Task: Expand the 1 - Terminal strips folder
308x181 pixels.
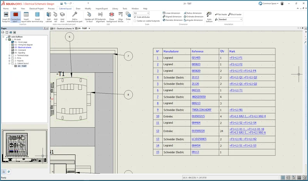Action: click(x=9, y=55)
